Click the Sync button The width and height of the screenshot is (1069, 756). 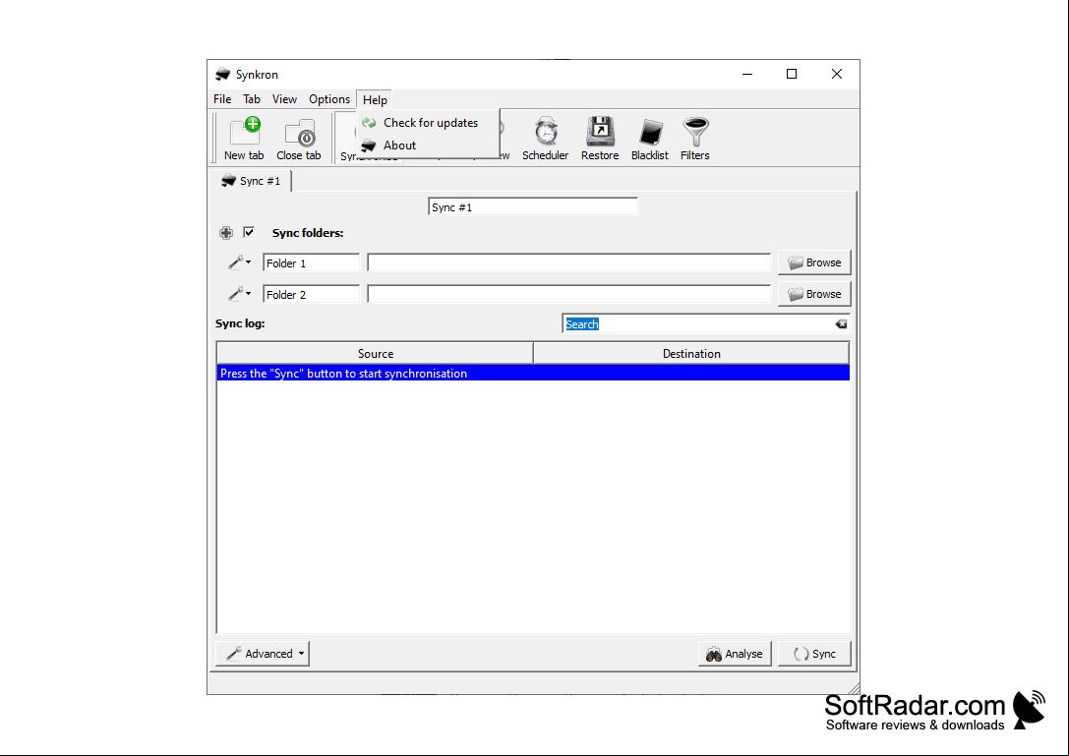[x=814, y=654]
